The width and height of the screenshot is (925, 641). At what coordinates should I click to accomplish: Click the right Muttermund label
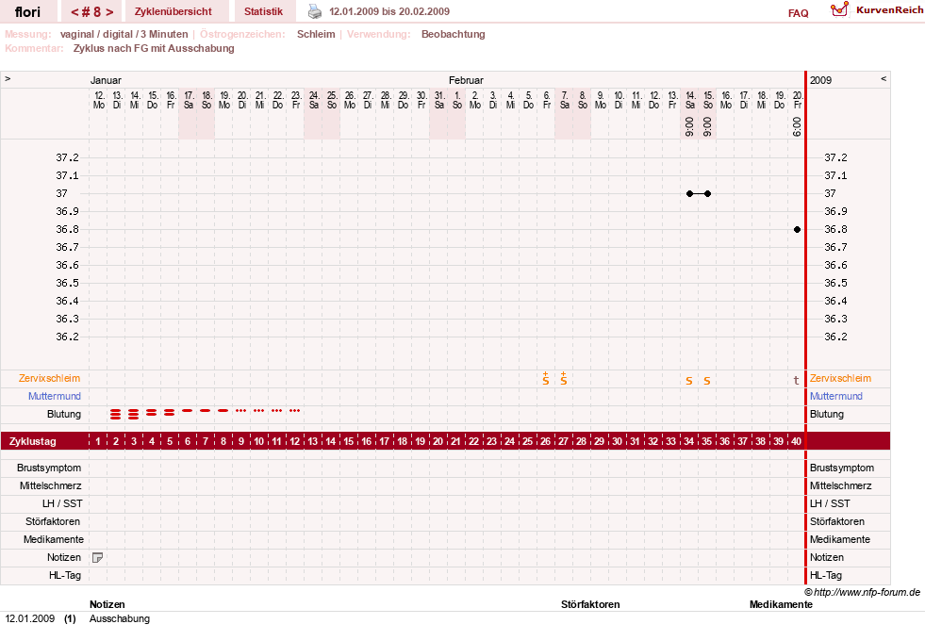coord(836,396)
